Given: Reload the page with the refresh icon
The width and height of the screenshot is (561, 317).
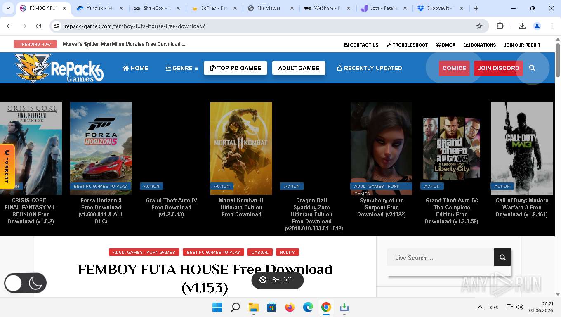Looking at the screenshot, I should point(39,26).
